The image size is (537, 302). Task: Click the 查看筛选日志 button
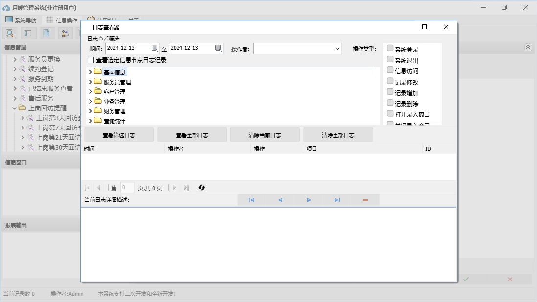click(119, 135)
